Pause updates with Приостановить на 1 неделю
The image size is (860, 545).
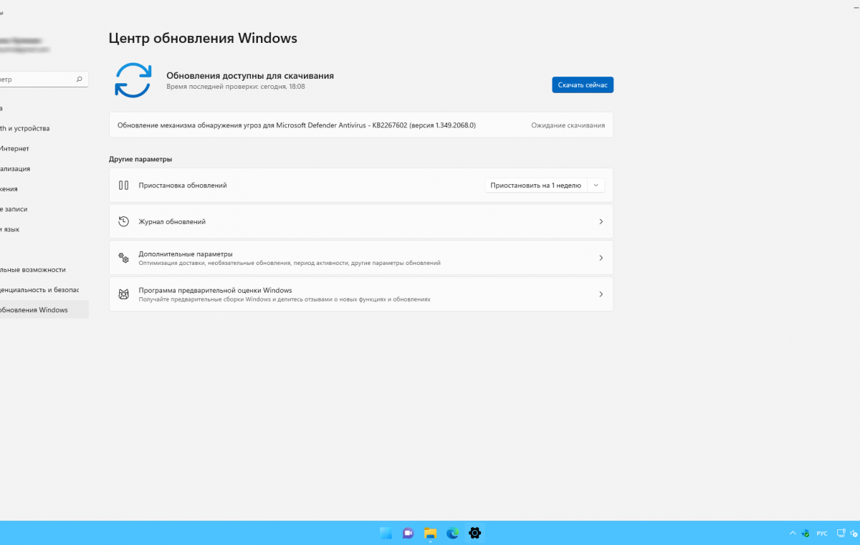coord(536,185)
